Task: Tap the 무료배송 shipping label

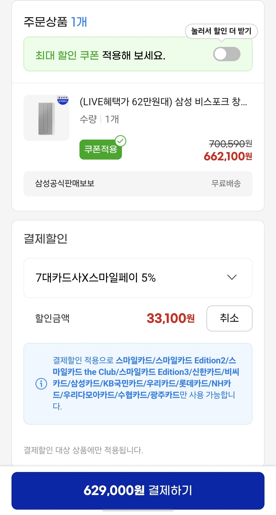Action: (x=226, y=183)
